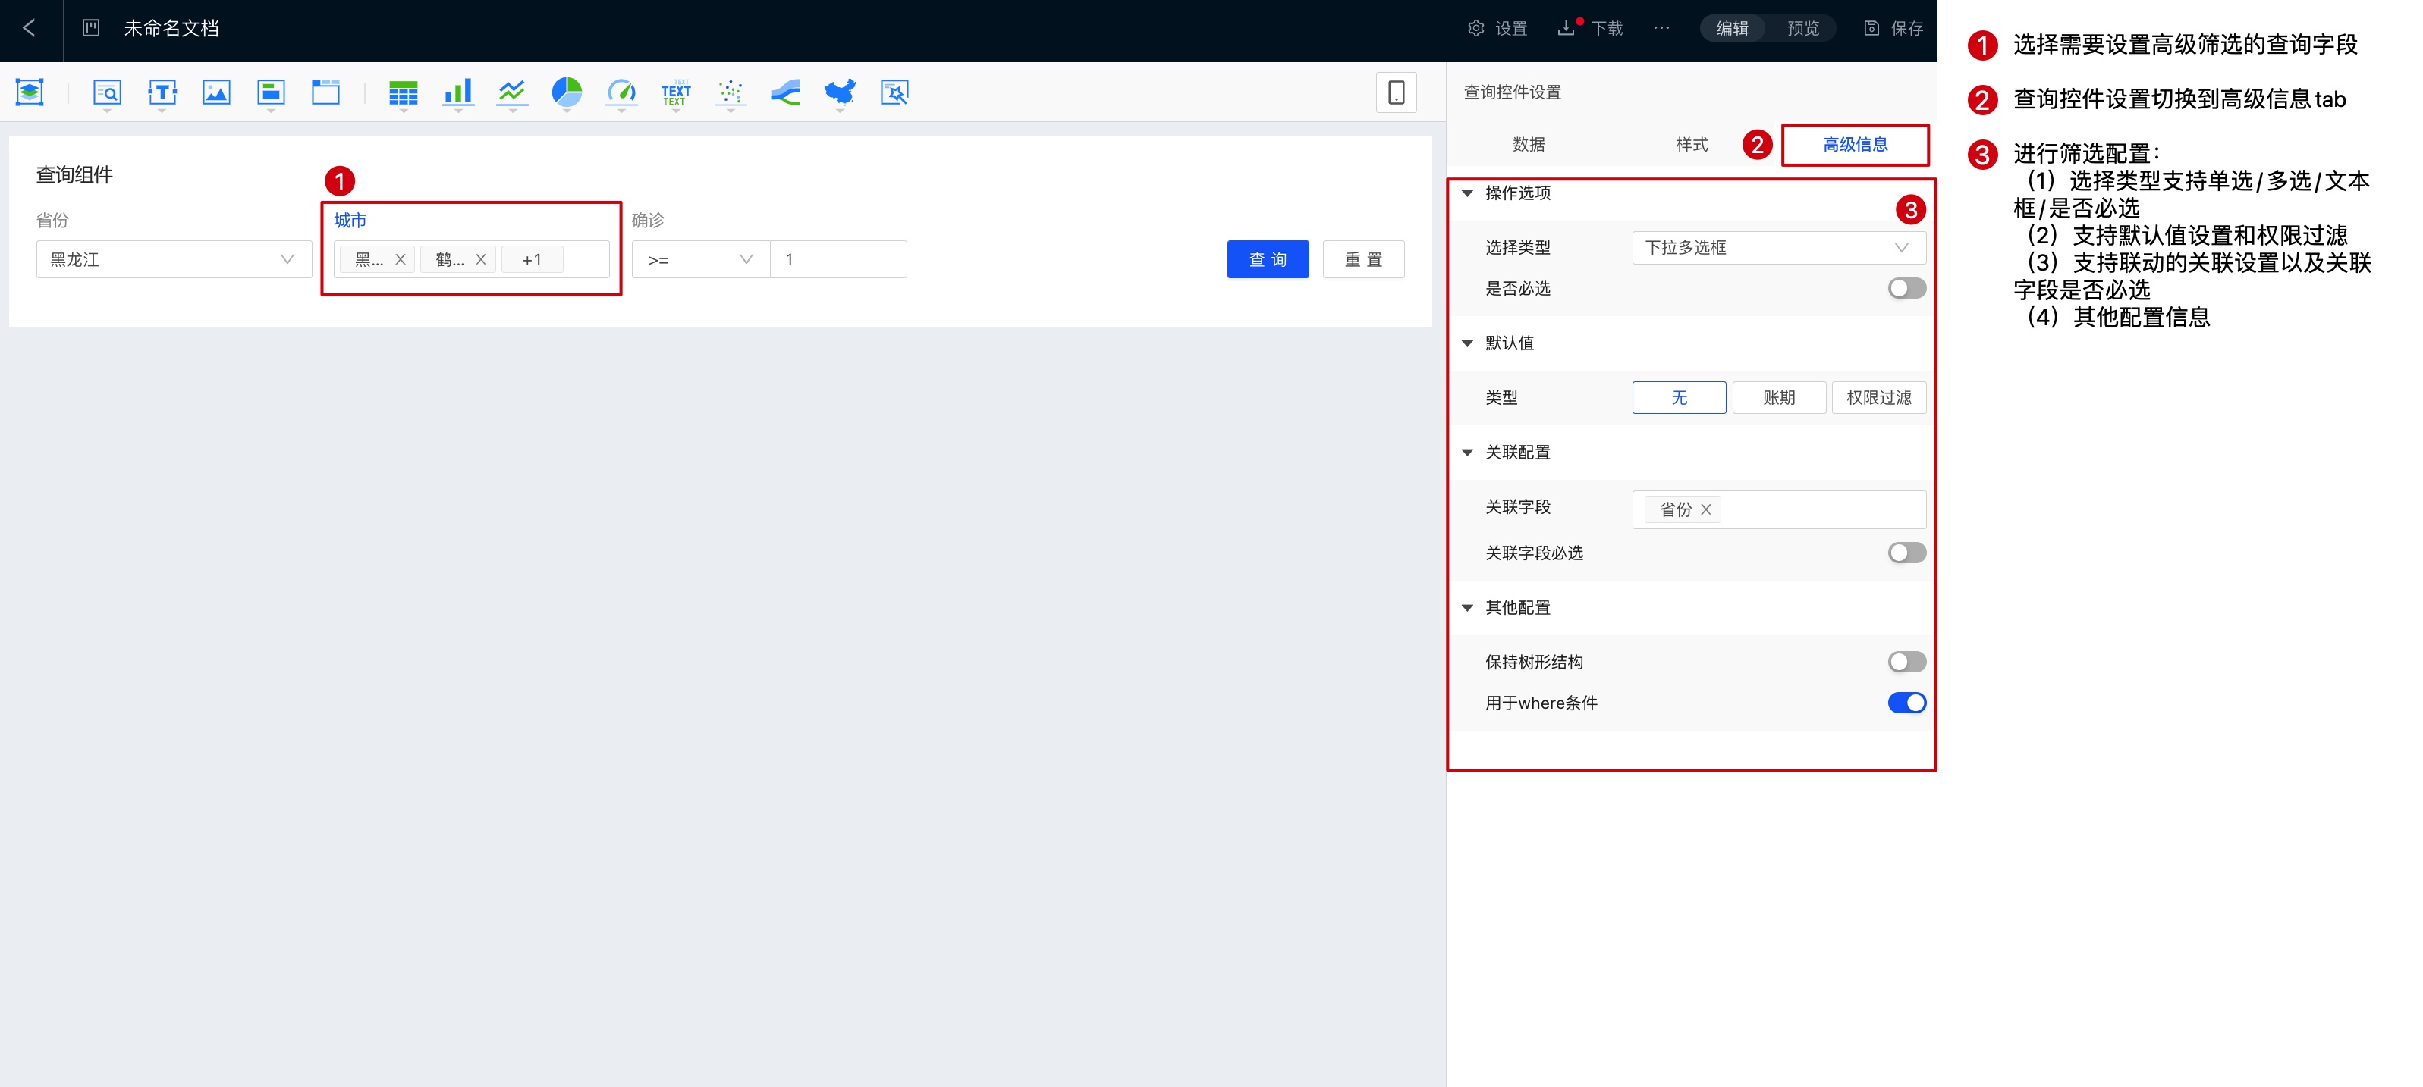This screenshot has width=2423, height=1087.
Task: Insert a text box component
Action: point(162,92)
